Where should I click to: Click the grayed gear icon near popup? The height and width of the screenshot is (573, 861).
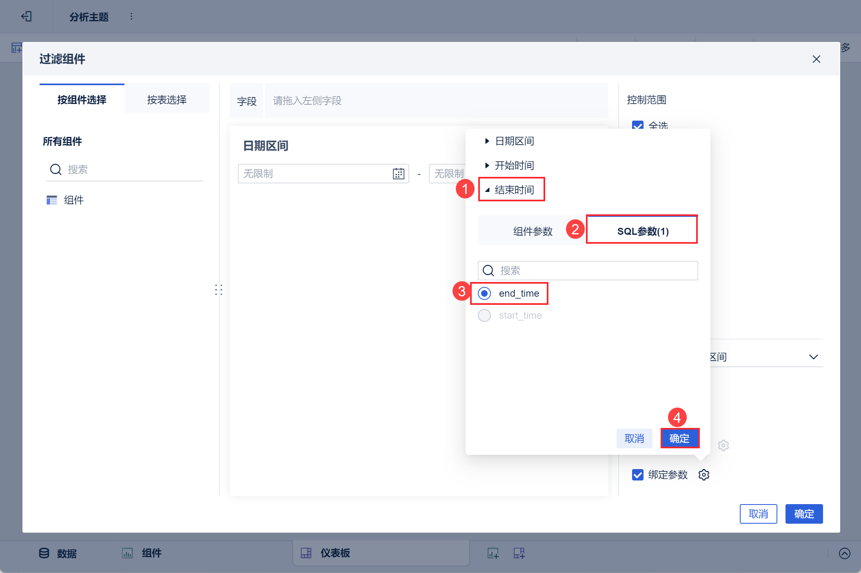(723, 445)
